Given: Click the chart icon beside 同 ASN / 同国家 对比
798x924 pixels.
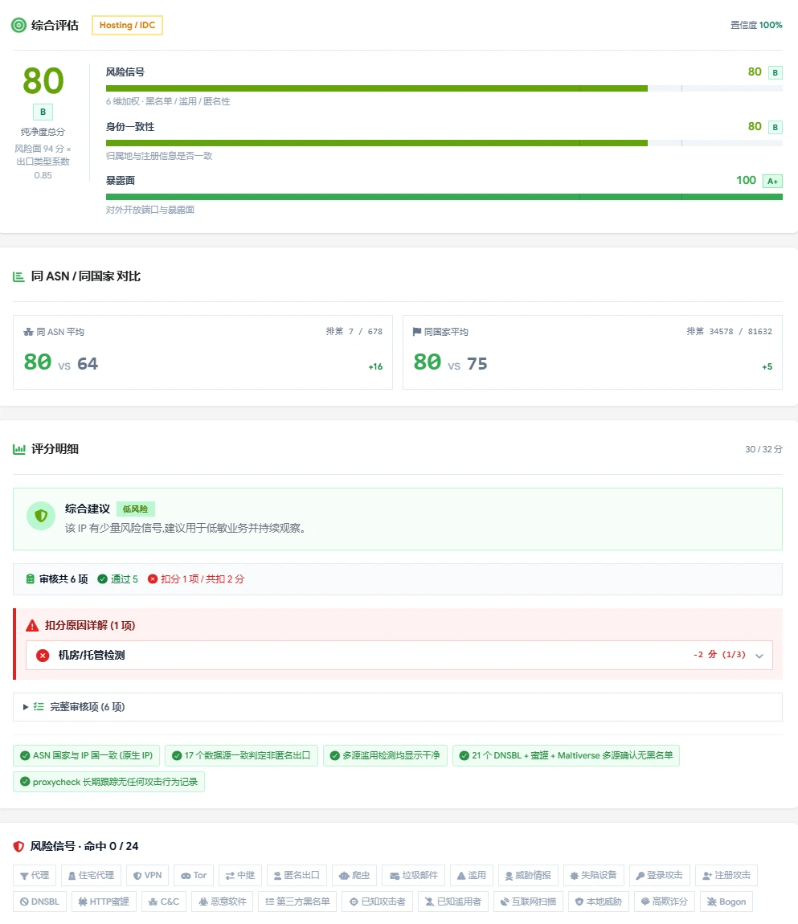Looking at the screenshot, I should point(18,276).
